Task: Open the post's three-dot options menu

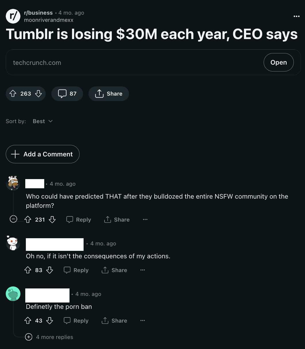Action: 296,16
